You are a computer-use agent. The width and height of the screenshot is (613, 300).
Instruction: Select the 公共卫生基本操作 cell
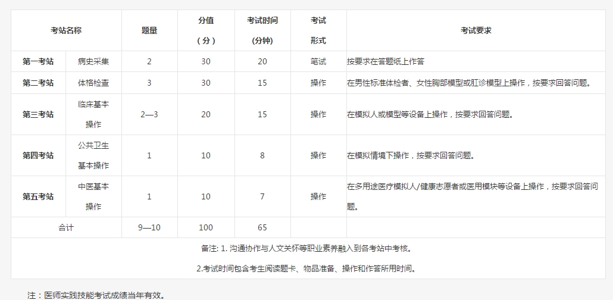pyautogui.click(x=93, y=155)
